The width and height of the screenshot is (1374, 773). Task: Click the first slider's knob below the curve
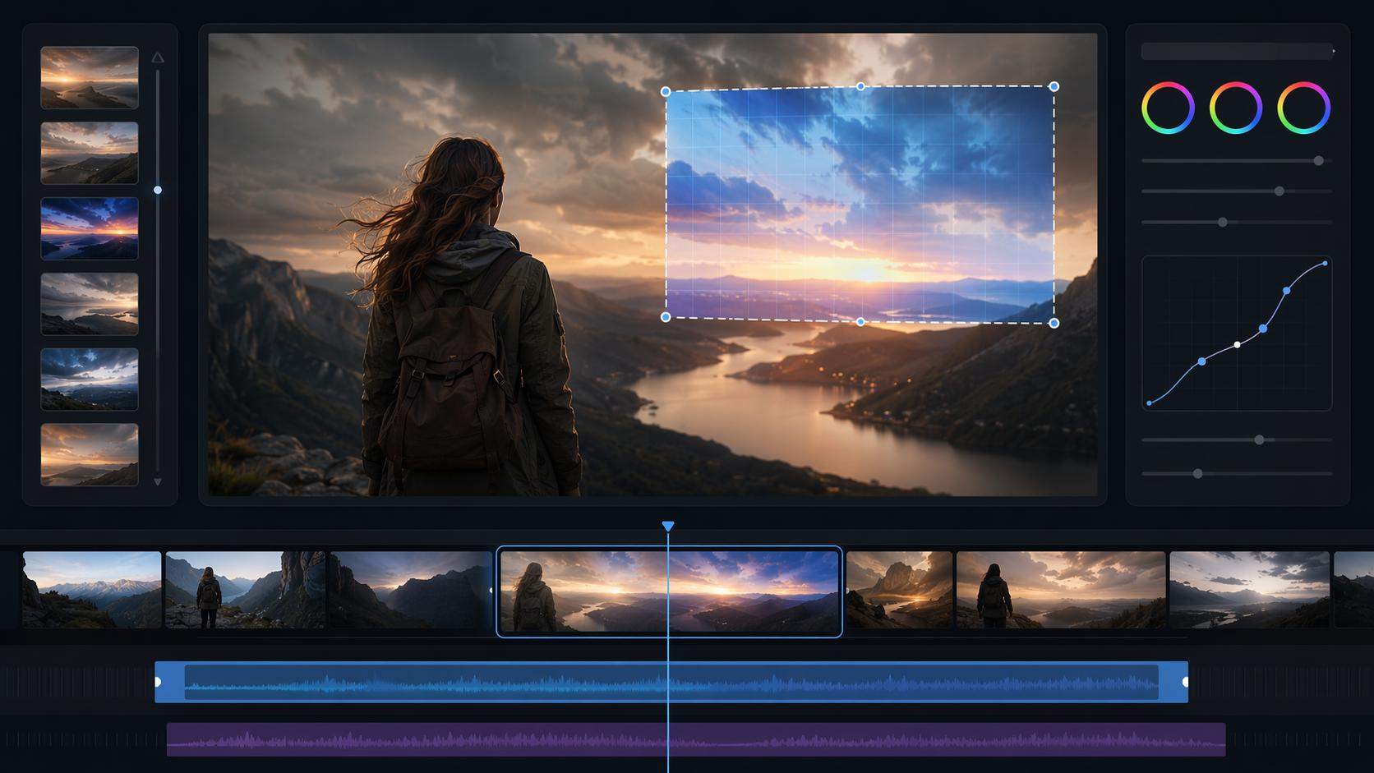[x=1259, y=440]
